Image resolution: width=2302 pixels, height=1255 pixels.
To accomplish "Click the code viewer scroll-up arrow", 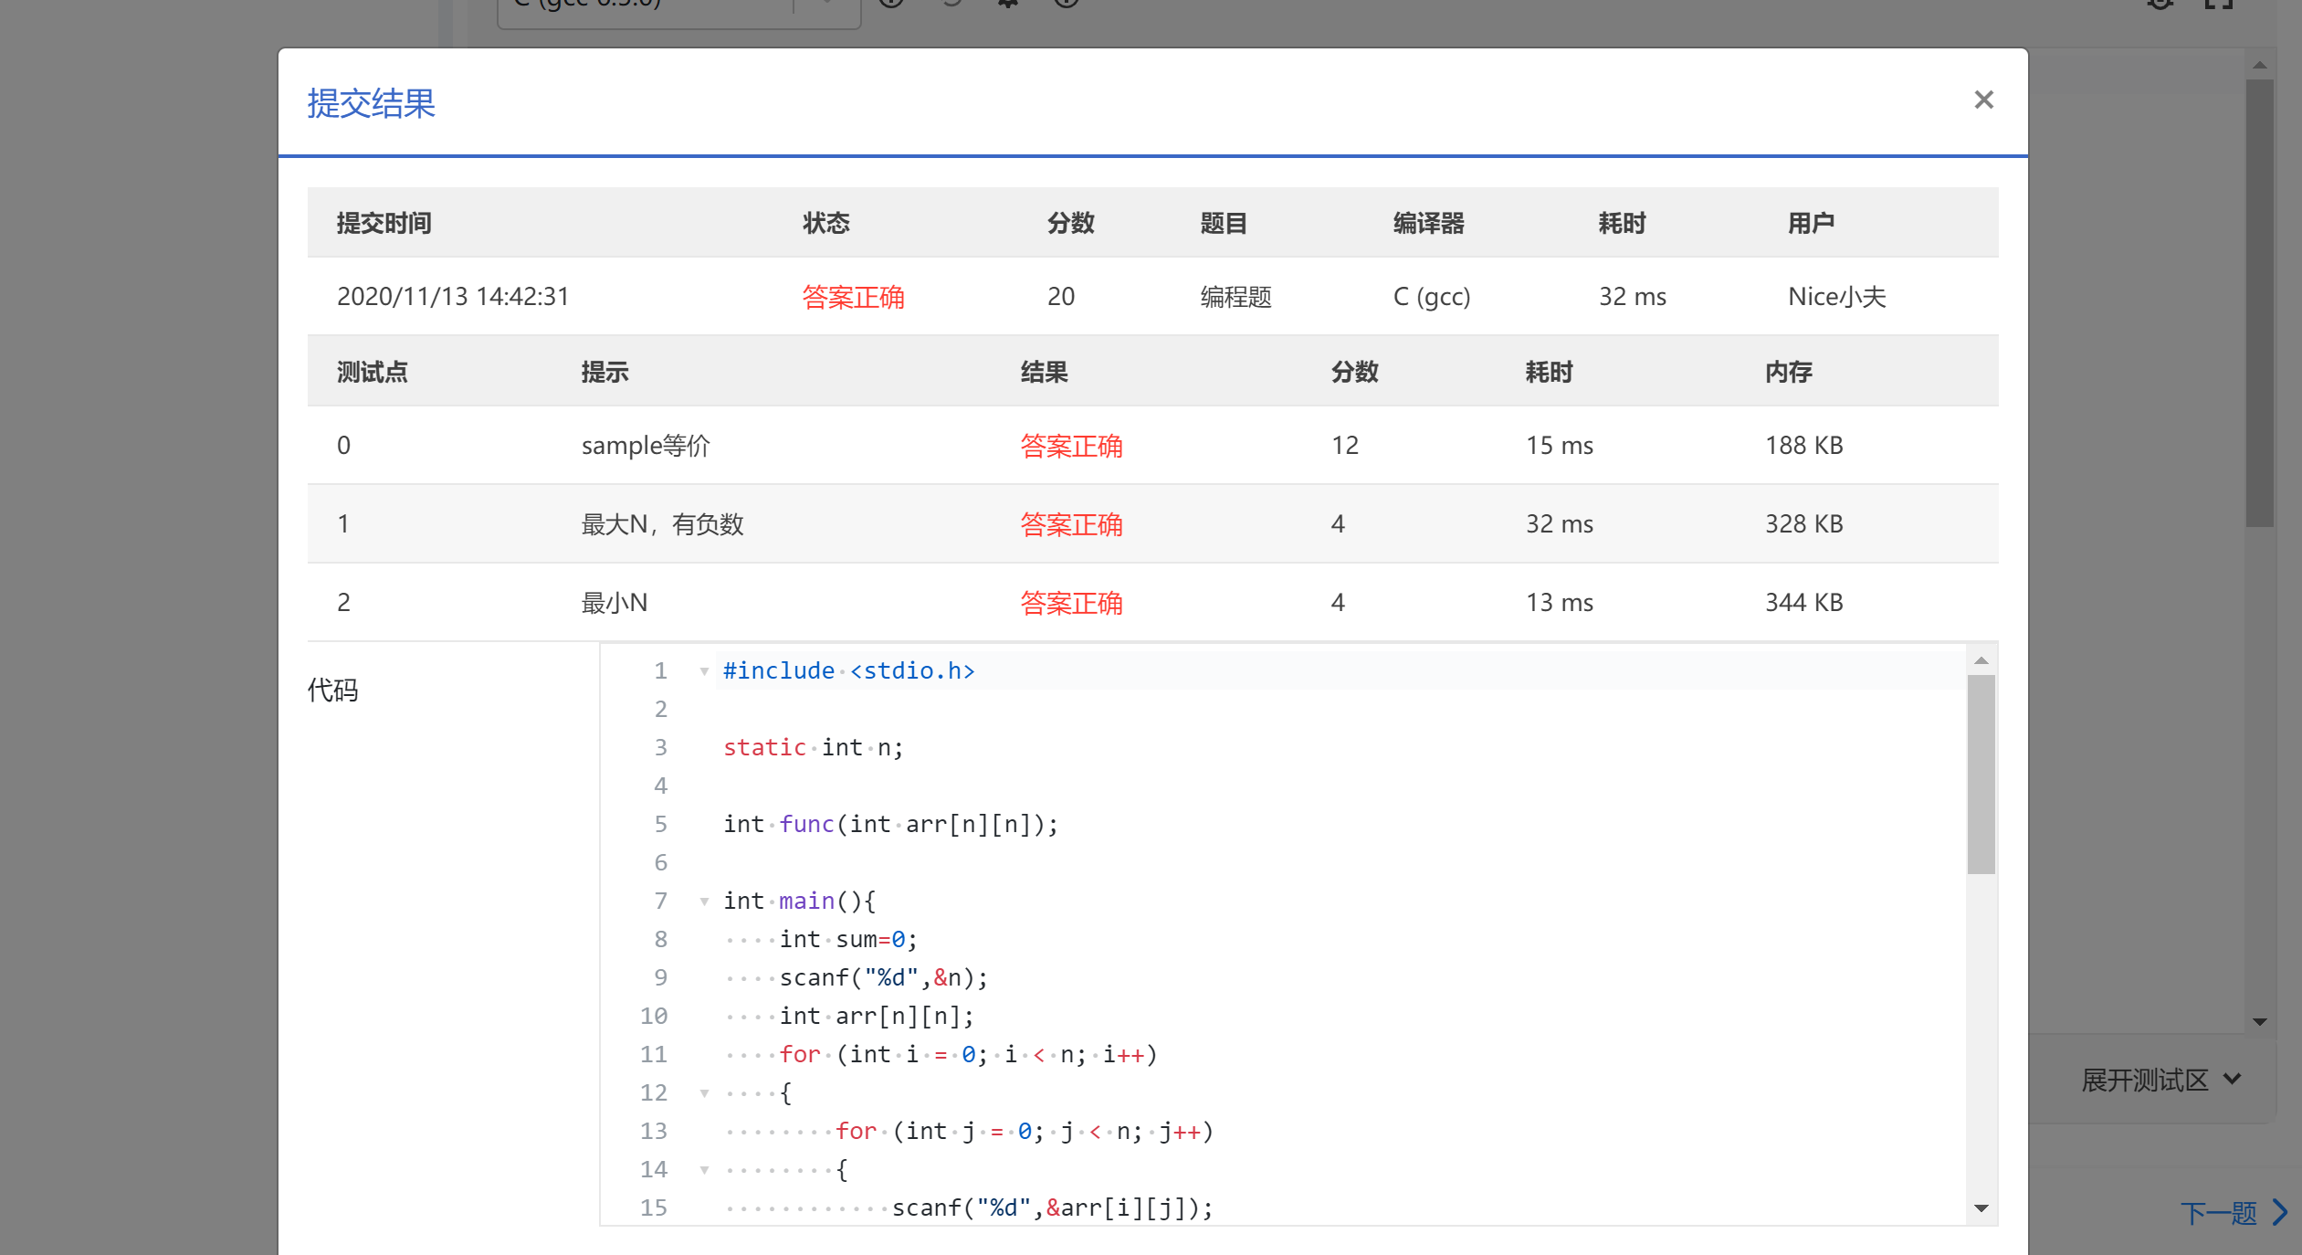I will 1981,660.
